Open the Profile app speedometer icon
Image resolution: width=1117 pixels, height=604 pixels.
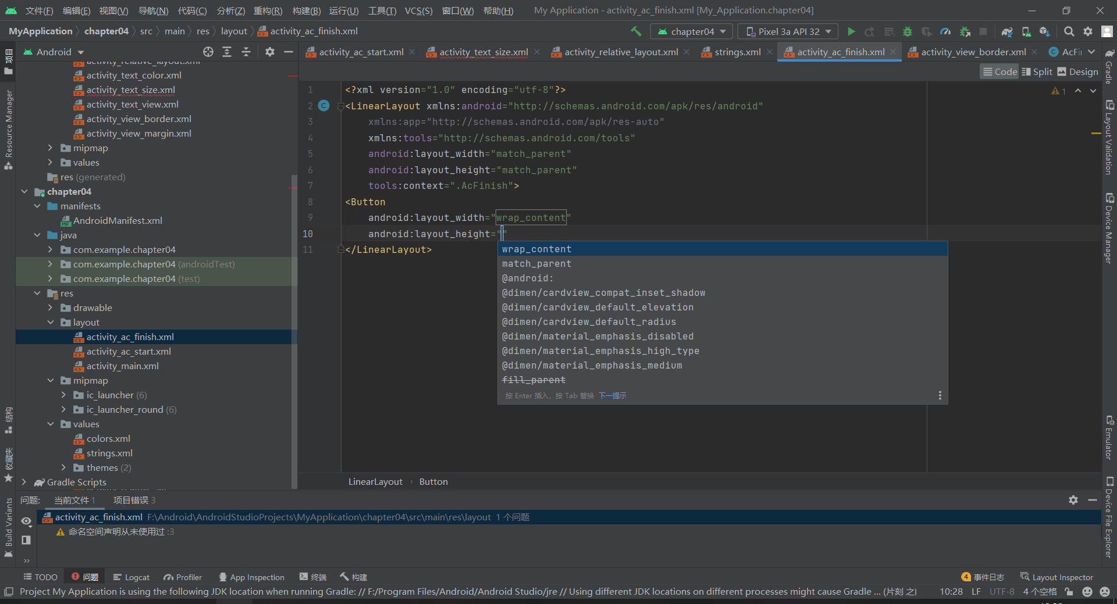pyautogui.click(x=945, y=31)
